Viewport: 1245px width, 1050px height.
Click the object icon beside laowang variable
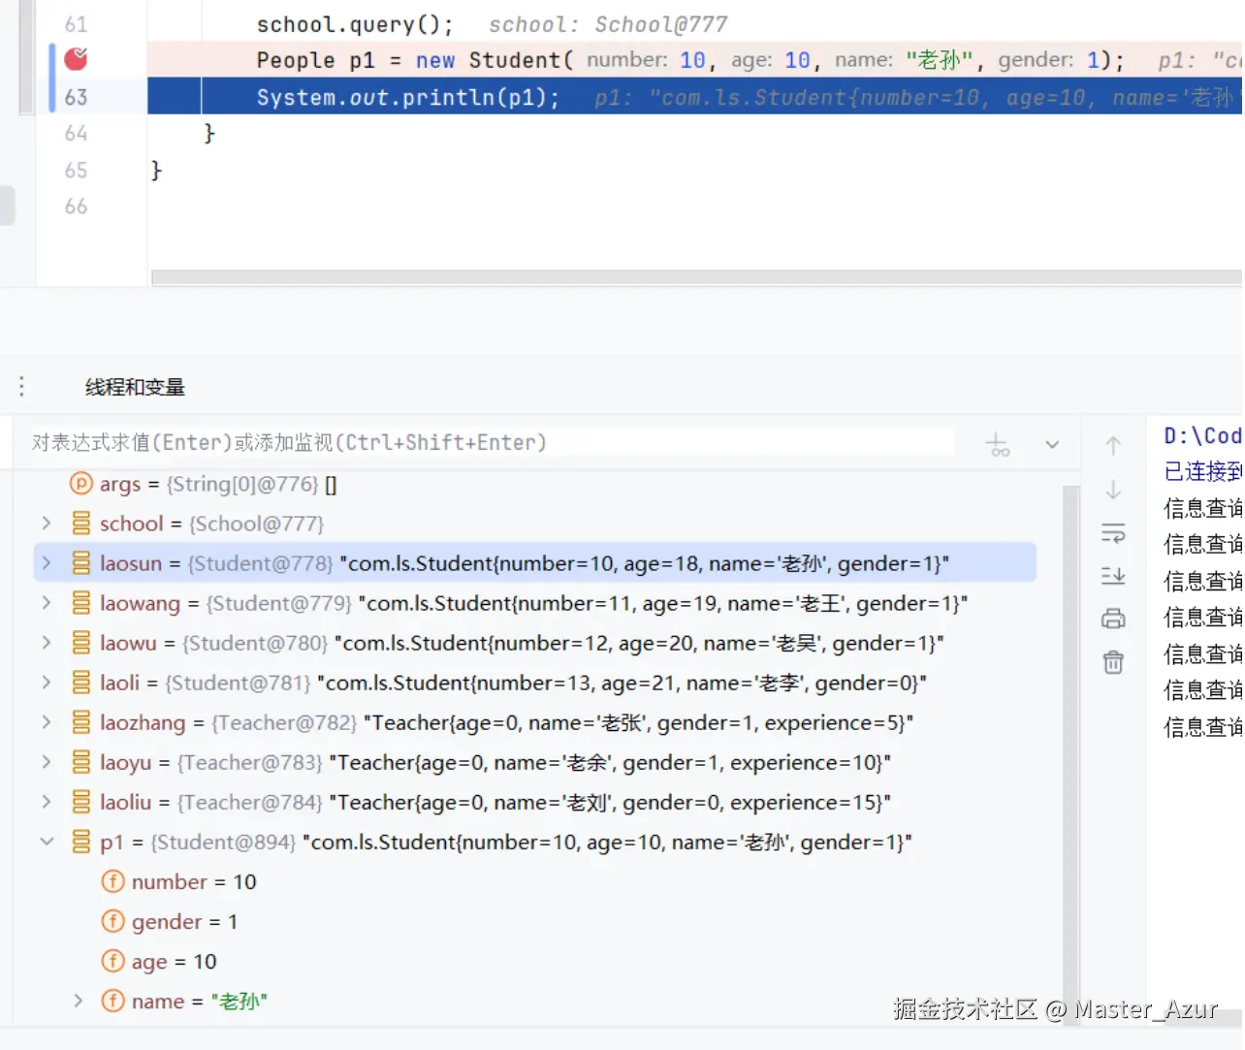click(81, 603)
